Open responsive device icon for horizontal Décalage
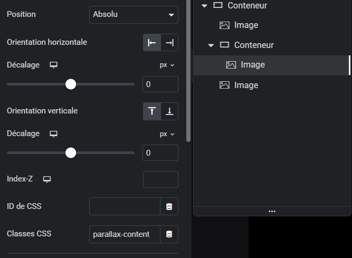Image resolution: width=352 pixels, height=258 pixels. (53, 65)
